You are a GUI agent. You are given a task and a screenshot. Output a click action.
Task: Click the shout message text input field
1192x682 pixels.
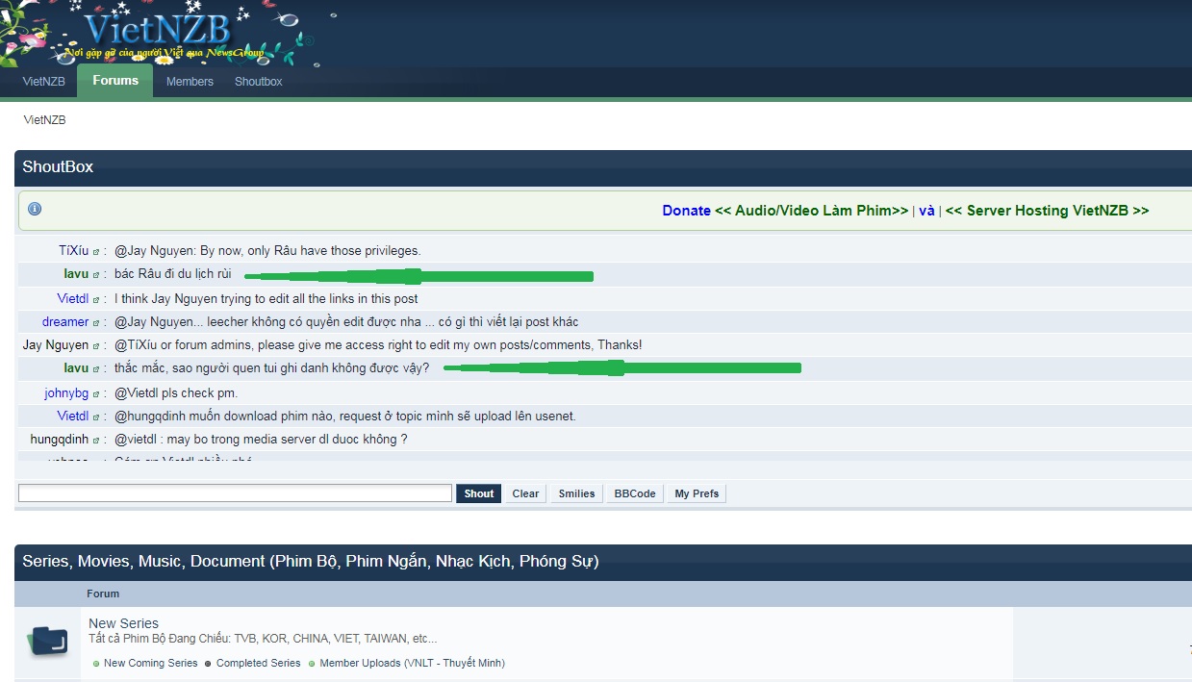235,493
